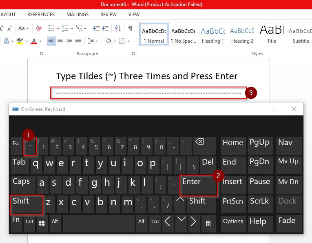
Task: Click the context menu key on keyboard
Action: pyautogui.click(x=208, y=223)
